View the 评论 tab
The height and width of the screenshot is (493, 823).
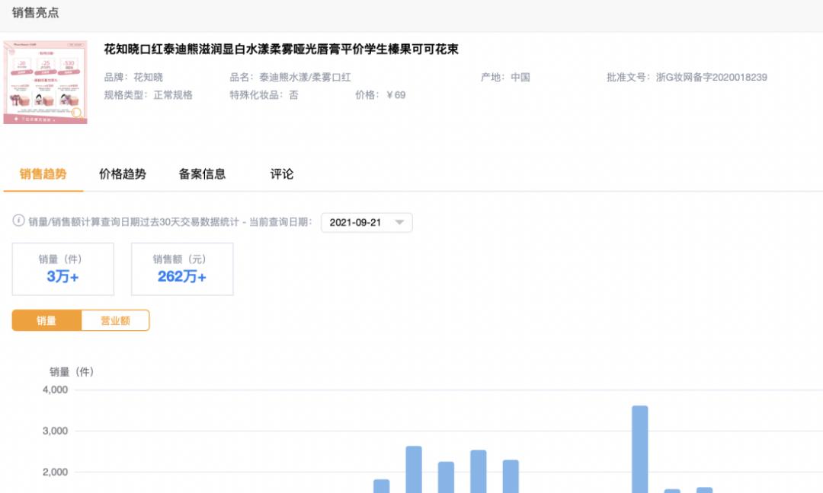click(282, 173)
